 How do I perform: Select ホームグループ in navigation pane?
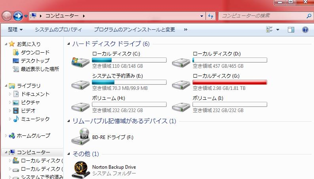point(33,135)
